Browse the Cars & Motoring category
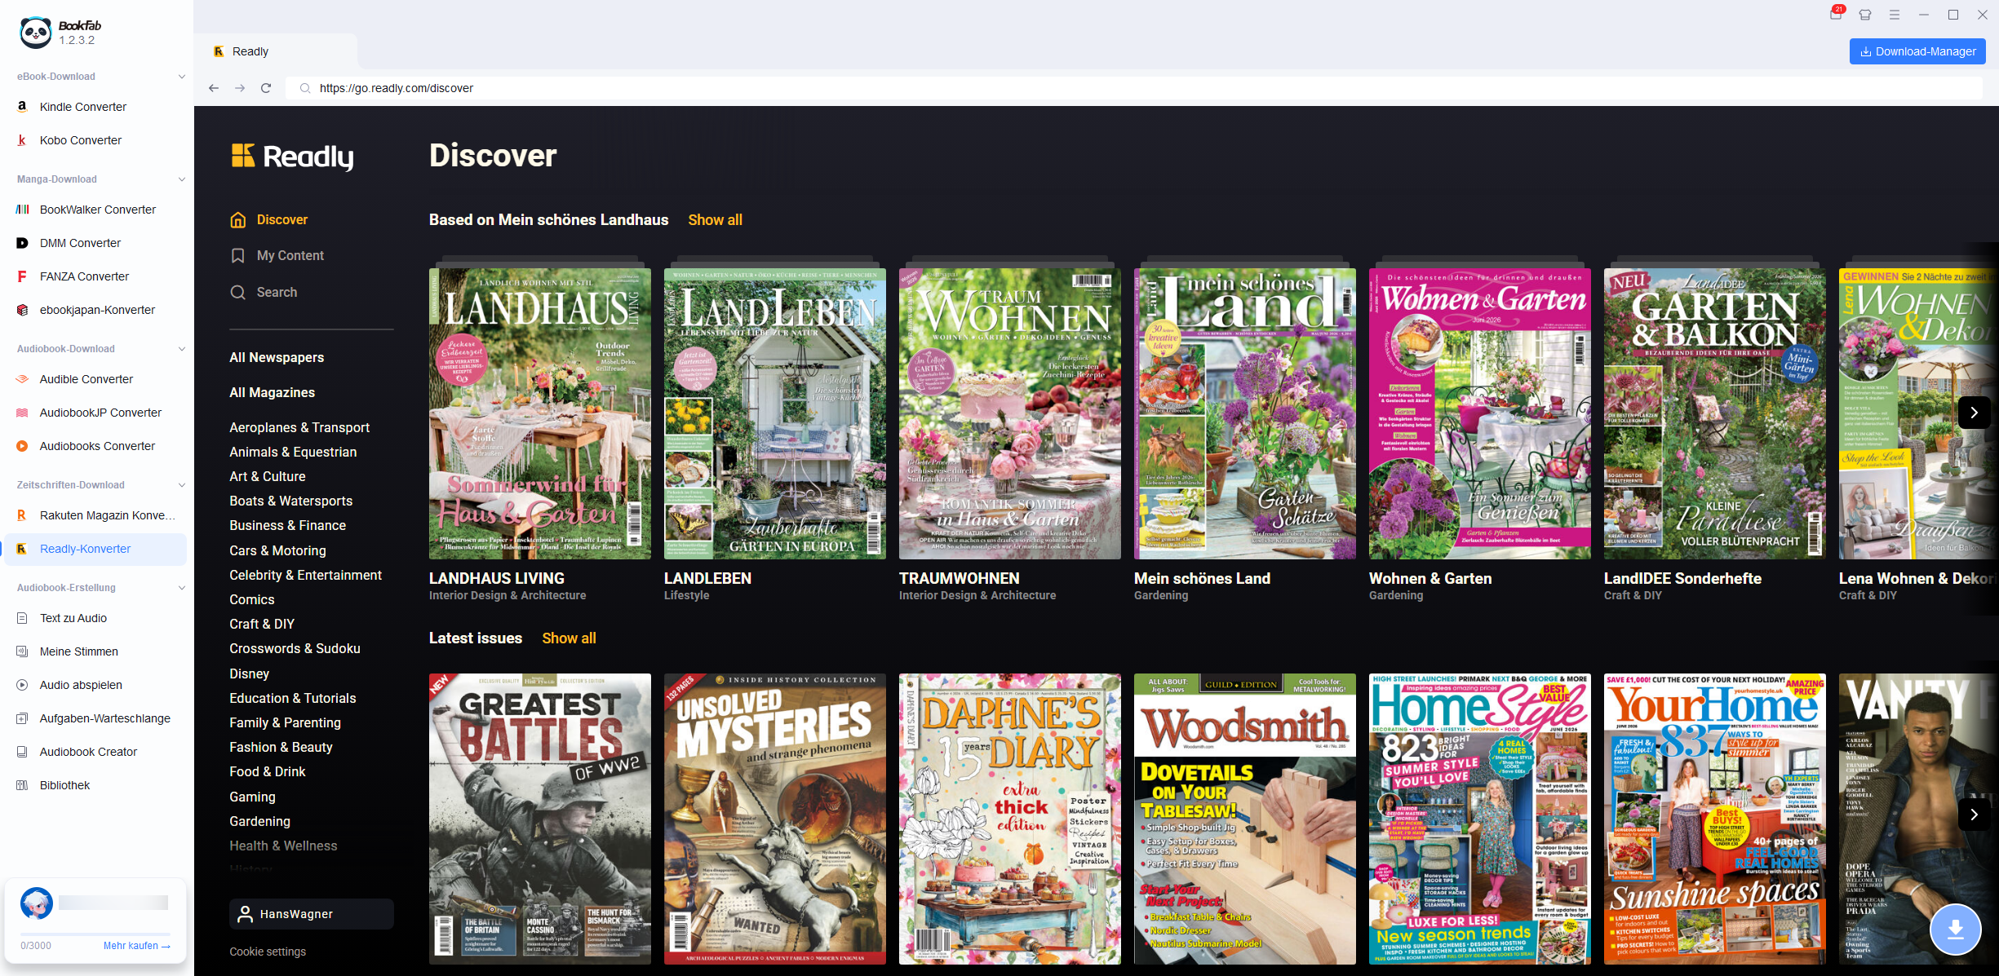This screenshot has height=976, width=1999. pyautogui.click(x=277, y=550)
